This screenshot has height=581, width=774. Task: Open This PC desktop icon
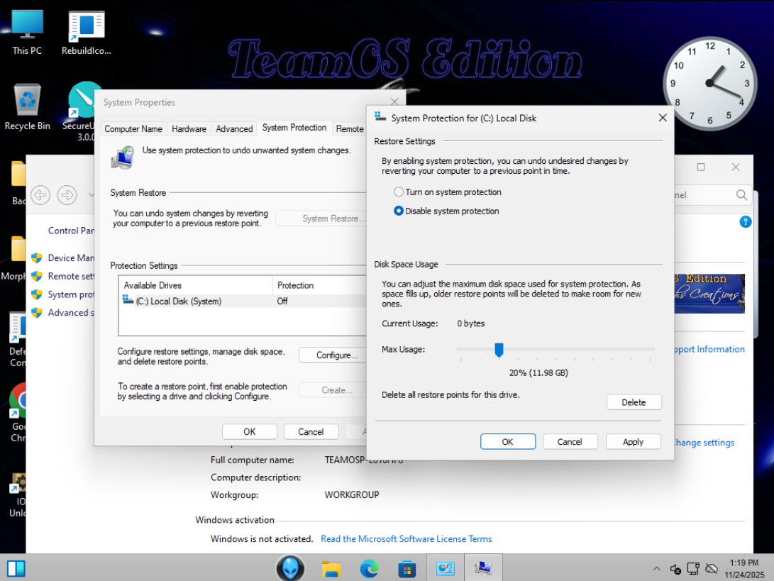27,32
